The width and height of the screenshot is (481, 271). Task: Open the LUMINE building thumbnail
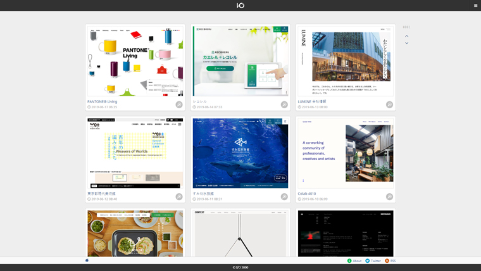346,61
